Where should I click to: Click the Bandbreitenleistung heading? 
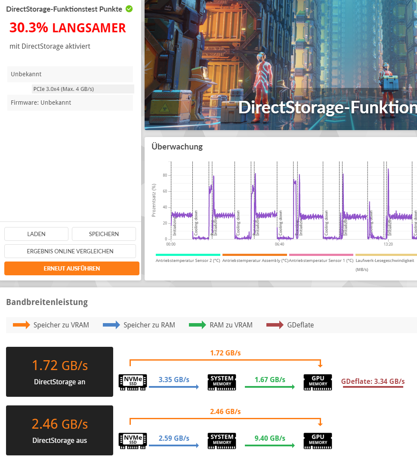click(47, 302)
